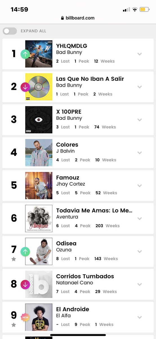
Task: Click the pink down arrow beside Corridos Tumbados
Action: [x=25, y=284]
